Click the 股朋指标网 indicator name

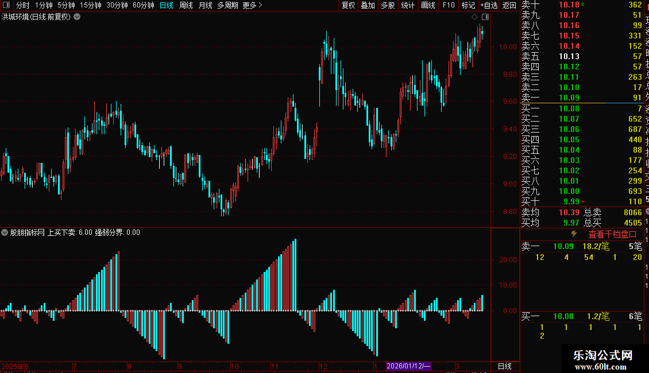pos(28,232)
